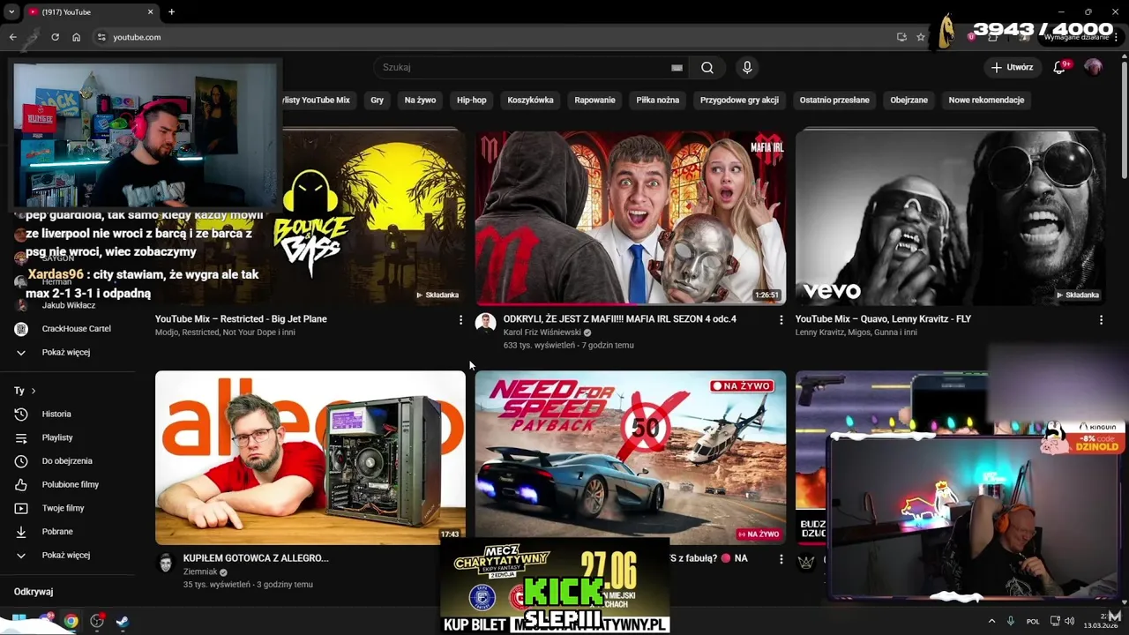Open the volume tray icon
The width and height of the screenshot is (1129, 635).
coord(1069,621)
